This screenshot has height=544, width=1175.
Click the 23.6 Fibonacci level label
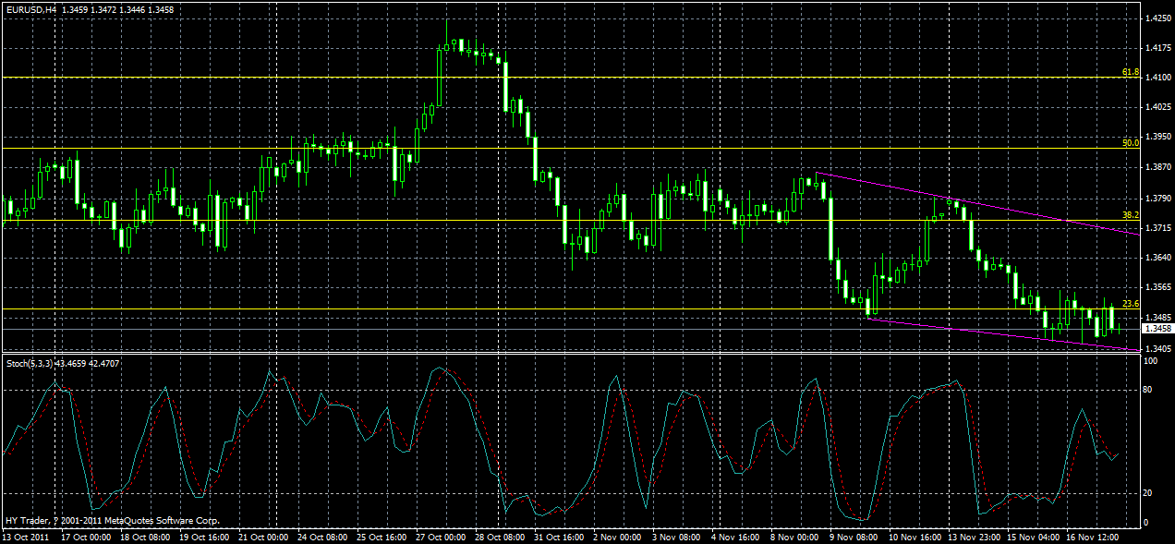[1129, 302]
